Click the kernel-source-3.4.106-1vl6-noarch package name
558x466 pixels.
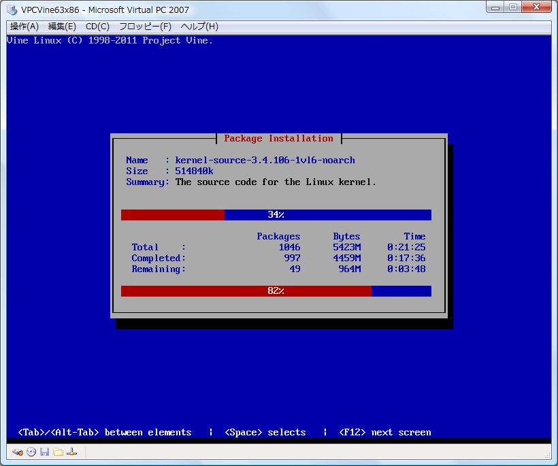(265, 160)
